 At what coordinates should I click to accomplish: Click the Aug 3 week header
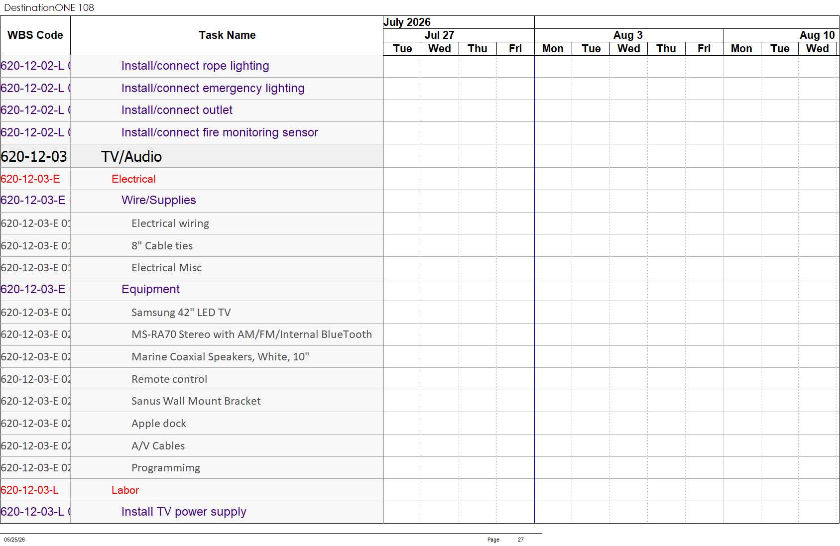point(628,35)
